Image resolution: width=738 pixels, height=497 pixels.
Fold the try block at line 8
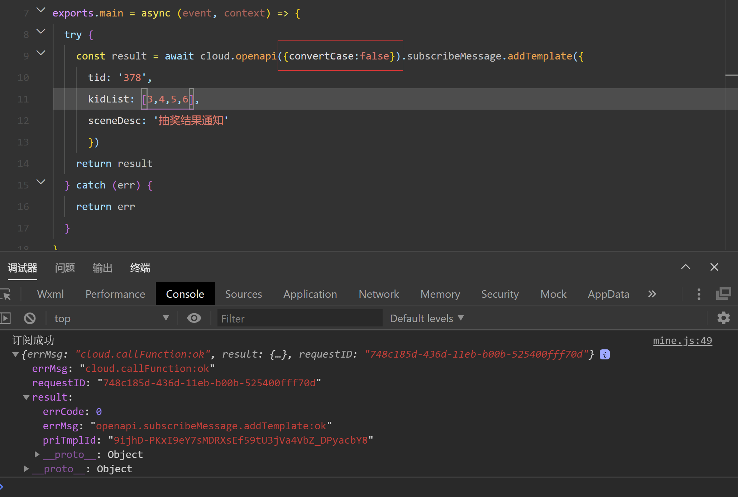coord(41,32)
